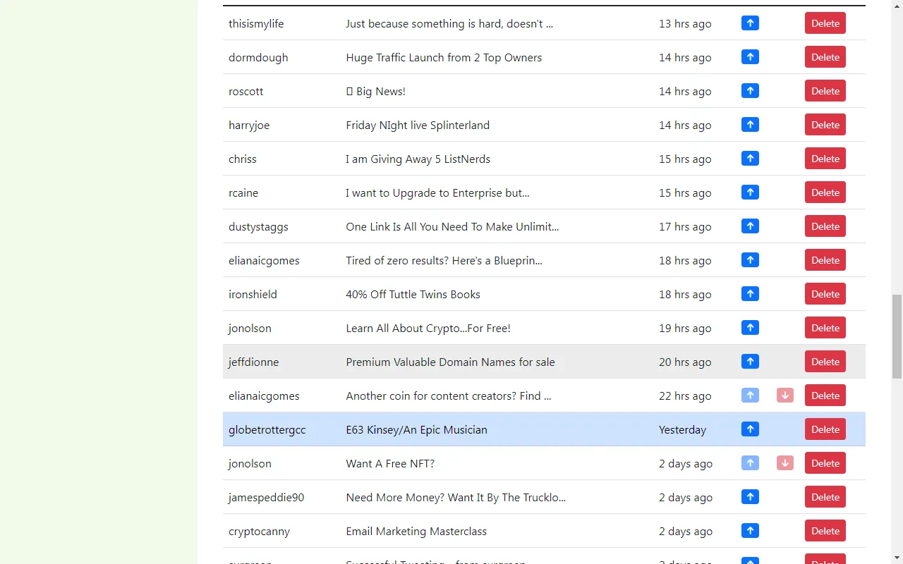
Task: Click faded upvote arrow for 'Want A Free NFT?'
Action: (x=750, y=463)
